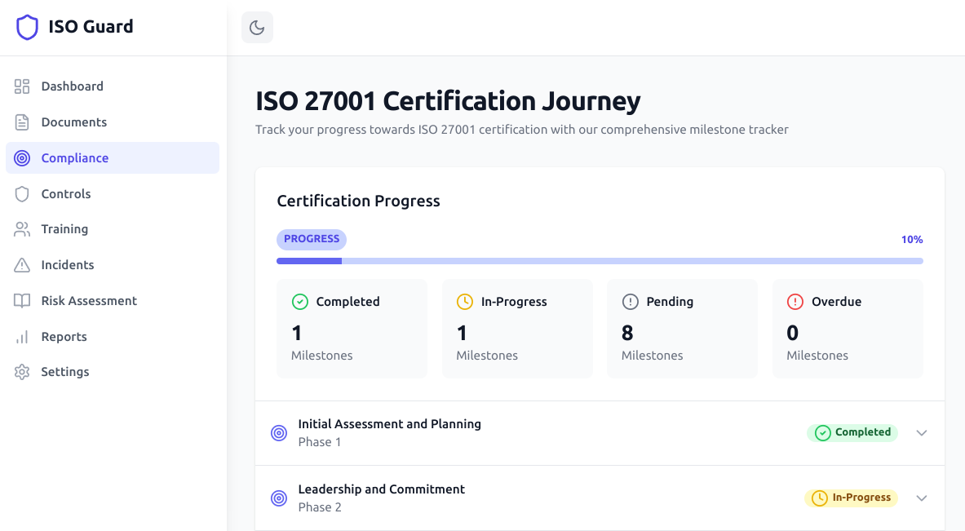Select the Pending milestones card
Image resolution: width=965 pixels, height=531 pixels.
[x=682, y=329]
